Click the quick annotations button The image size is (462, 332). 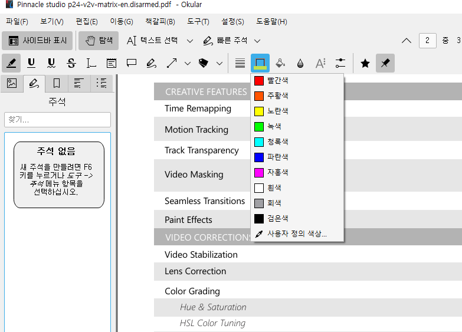coord(225,41)
